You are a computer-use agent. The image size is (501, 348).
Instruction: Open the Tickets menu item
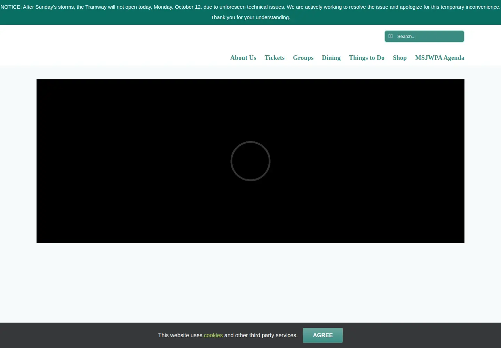(x=275, y=58)
